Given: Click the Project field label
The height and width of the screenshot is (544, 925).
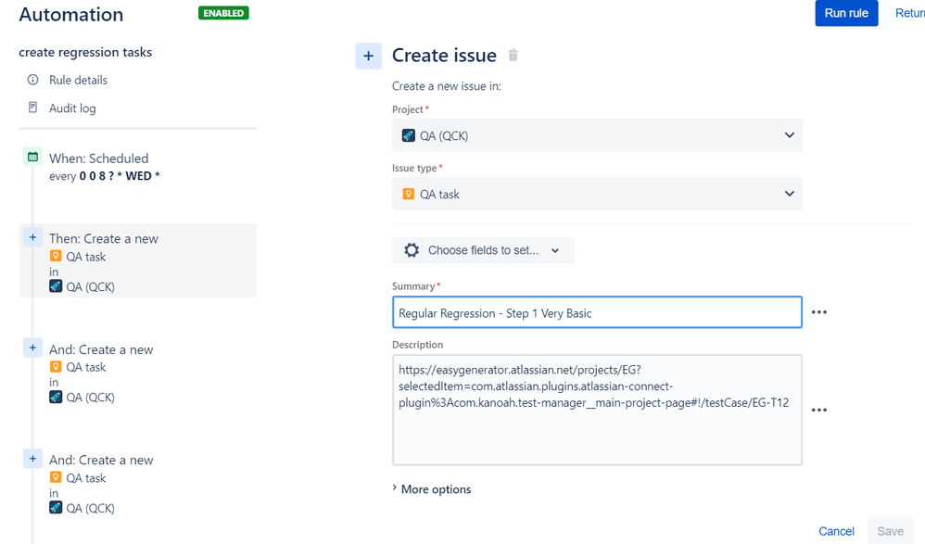Looking at the screenshot, I should (x=408, y=109).
